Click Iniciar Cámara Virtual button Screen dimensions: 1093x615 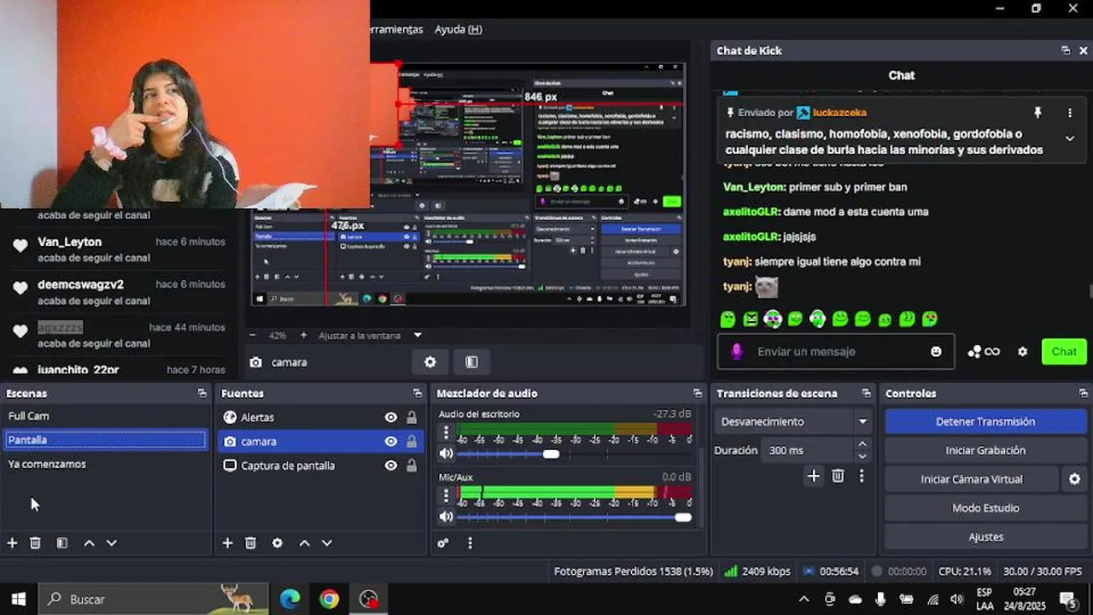coord(972,479)
